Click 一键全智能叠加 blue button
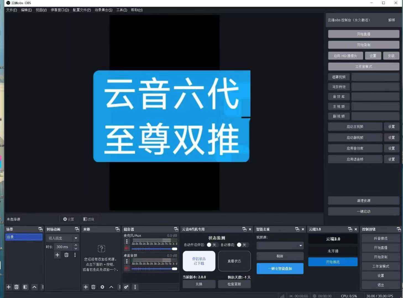The height and width of the screenshot is (298, 403). pos(280,268)
